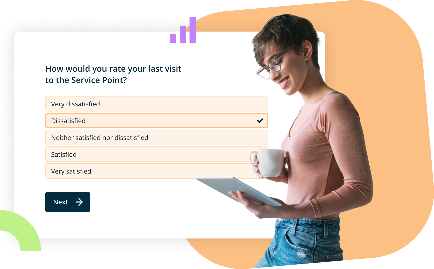Click the Next button
Screen dimensions: 434x269
tap(68, 202)
